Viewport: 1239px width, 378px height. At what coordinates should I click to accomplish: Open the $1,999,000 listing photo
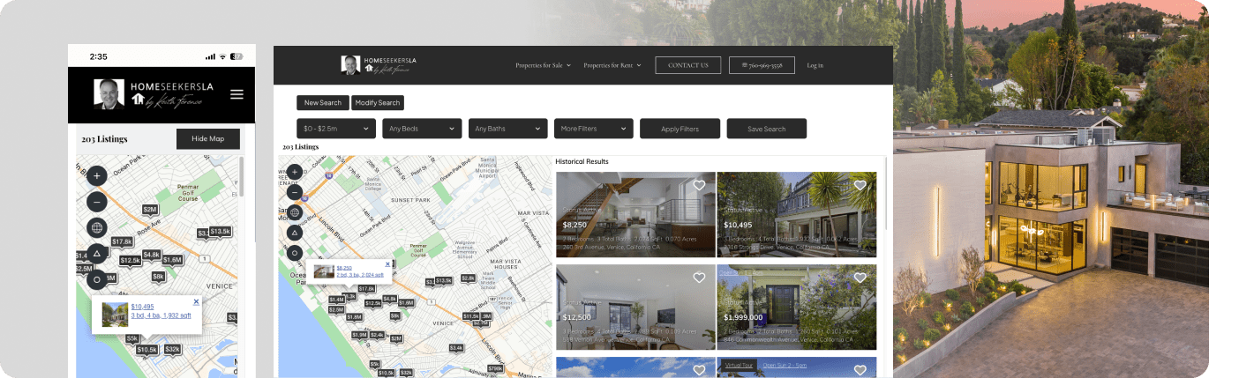[x=797, y=308]
